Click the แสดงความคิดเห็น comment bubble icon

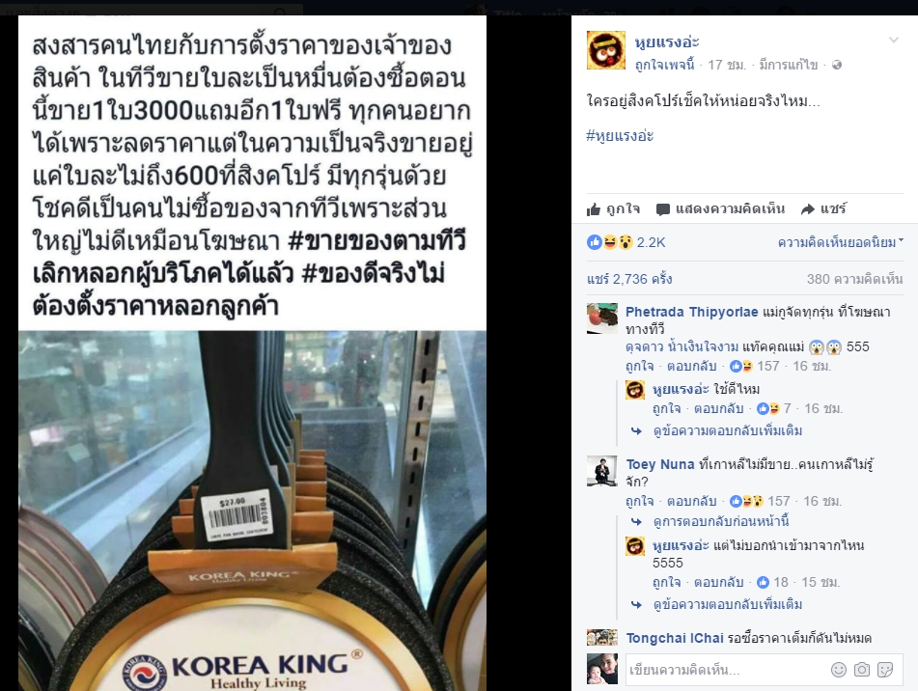(663, 209)
